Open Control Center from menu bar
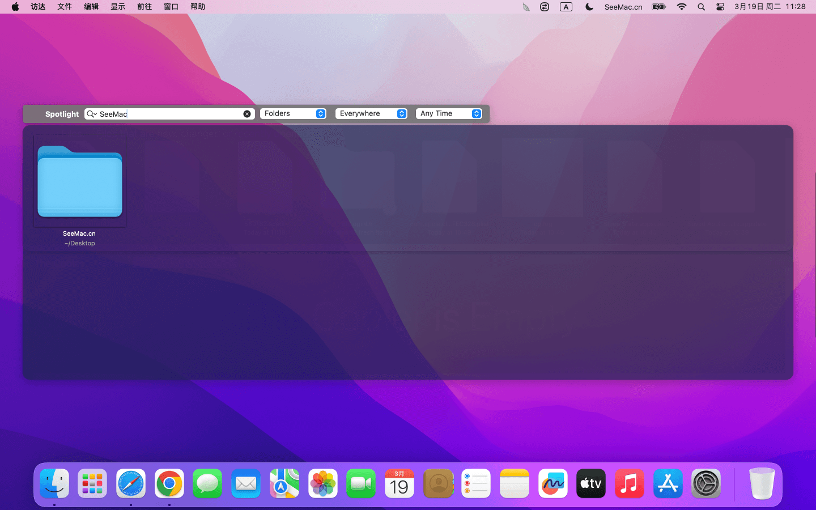Viewport: 816px width, 510px height. coord(720,7)
